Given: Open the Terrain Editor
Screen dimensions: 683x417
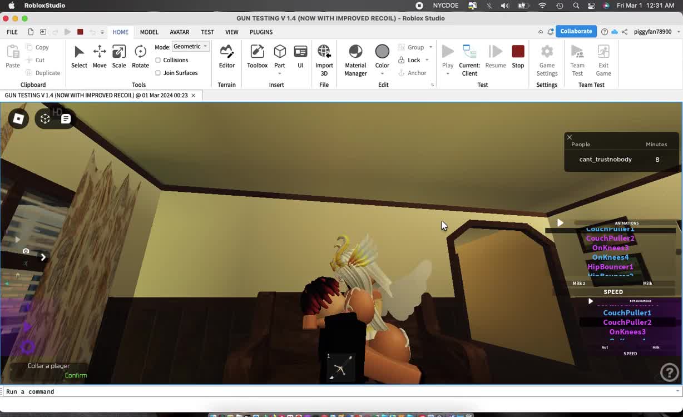Looking at the screenshot, I should coord(226,57).
